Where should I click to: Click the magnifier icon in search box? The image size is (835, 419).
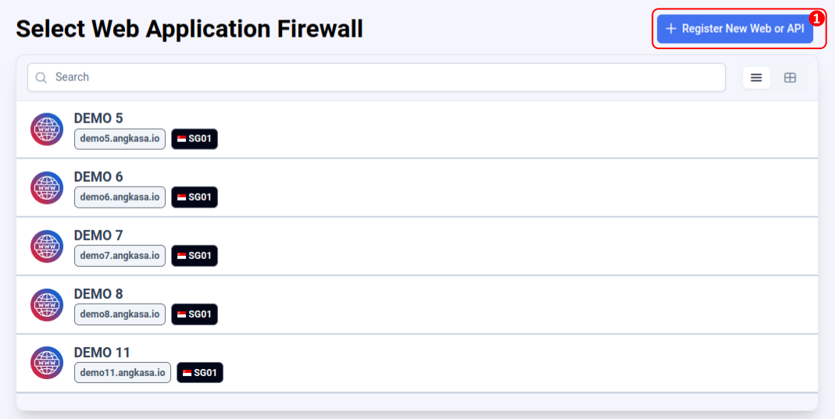tap(41, 77)
